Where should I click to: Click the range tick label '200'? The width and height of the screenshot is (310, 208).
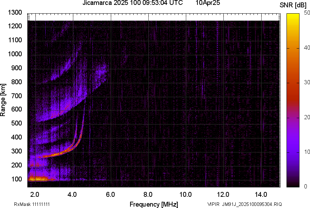(x=16, y=165)
